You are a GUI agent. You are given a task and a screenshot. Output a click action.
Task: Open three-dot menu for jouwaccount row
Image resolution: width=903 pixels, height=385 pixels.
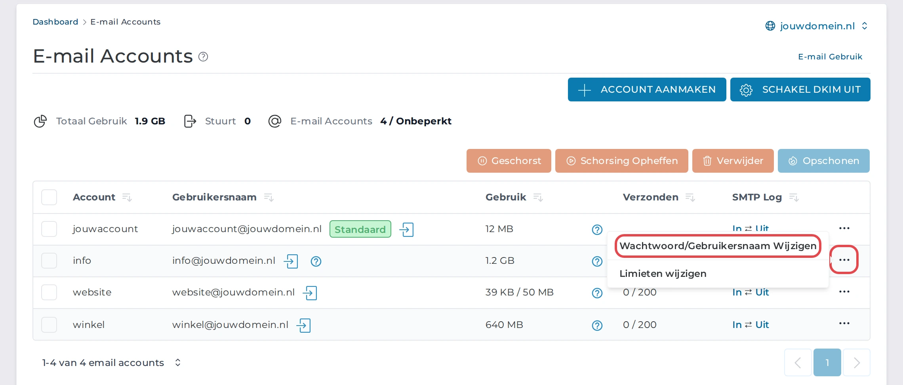pyautogui.click(x=844, y=228)
